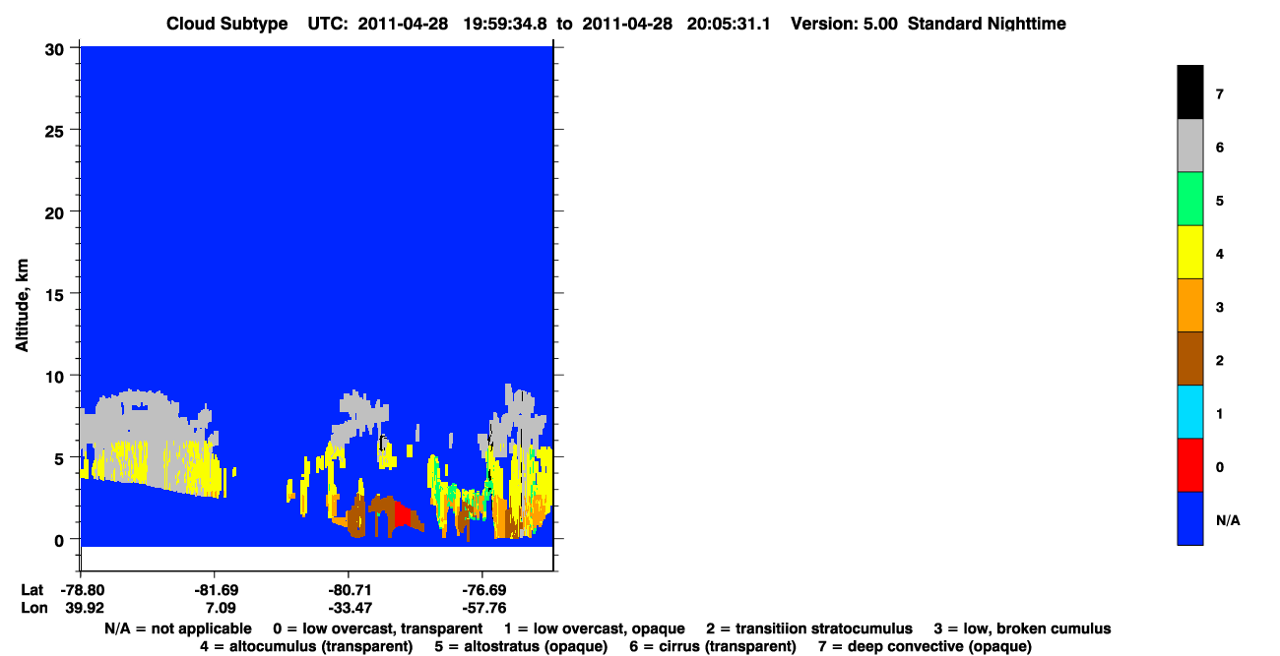Click the orange swatch labeled 3
Screen dimensions: 1280x656
click(x=1189, y=305)
